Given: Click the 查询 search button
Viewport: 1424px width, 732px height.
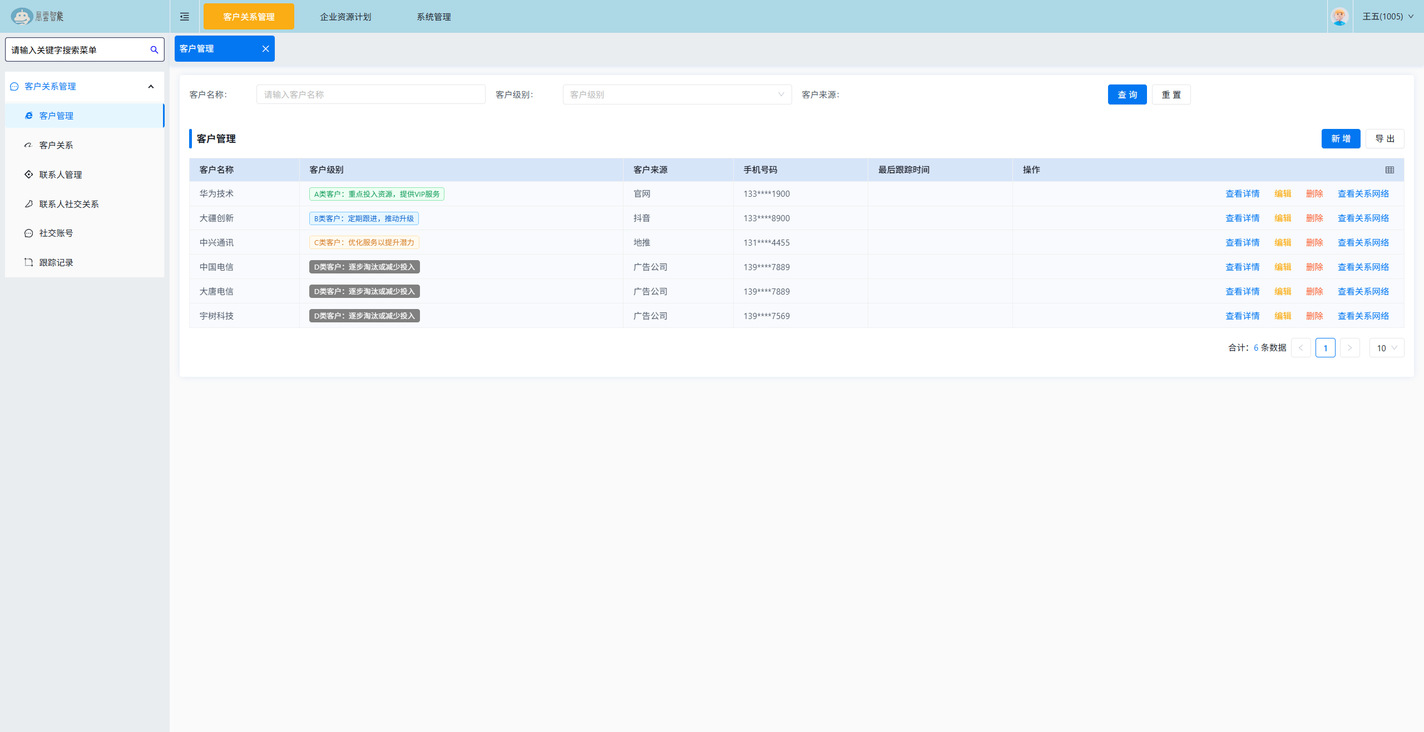Looking at the screenshot, I should click(x=1127, y=94).
